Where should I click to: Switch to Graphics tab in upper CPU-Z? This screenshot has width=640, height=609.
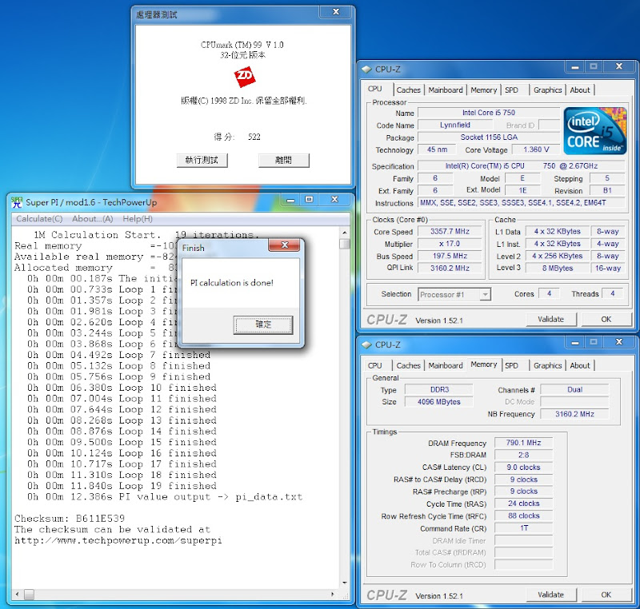pyautogui.click(x=548, y=90)
